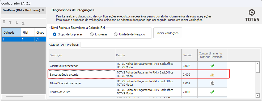Click the Descrição column header
This screenshot has width=262, height=101.
pyautogui.click(x=82, y=55)
